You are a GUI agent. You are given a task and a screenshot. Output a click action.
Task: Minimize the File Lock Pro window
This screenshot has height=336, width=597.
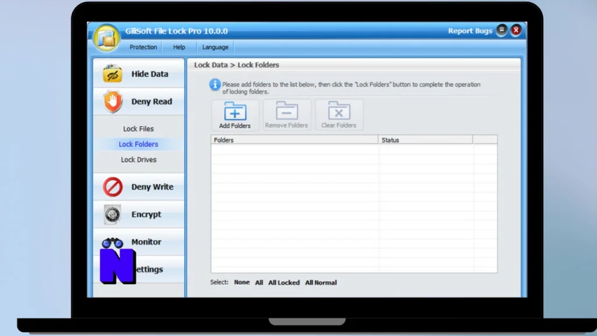coord(502,30)
